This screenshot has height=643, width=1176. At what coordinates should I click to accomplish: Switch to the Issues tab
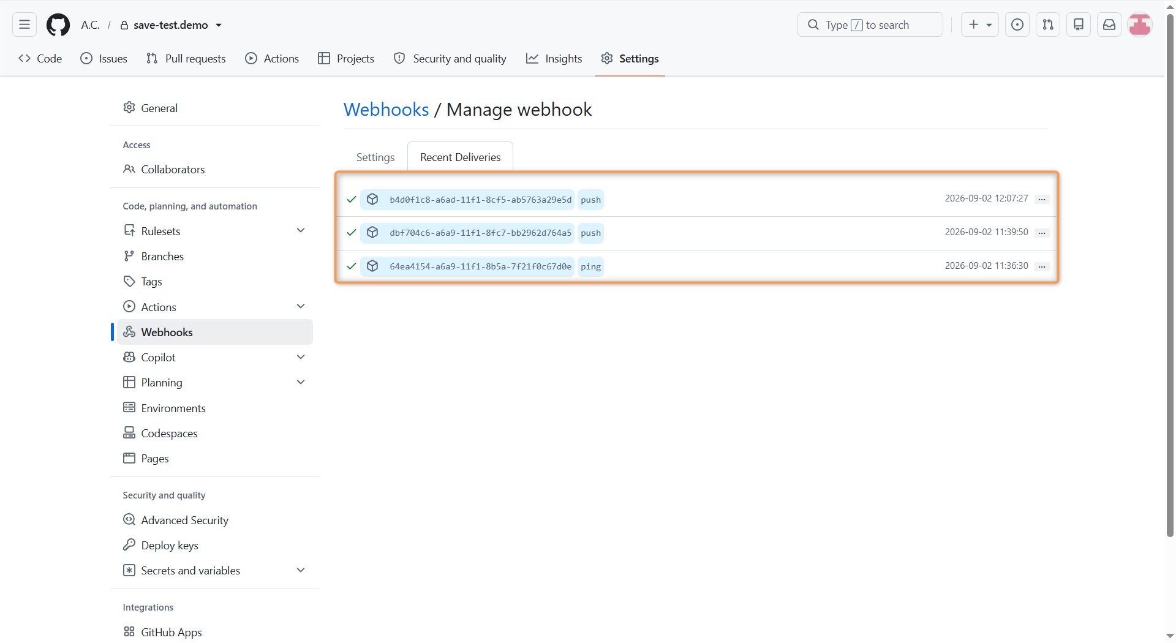[104, 59]
